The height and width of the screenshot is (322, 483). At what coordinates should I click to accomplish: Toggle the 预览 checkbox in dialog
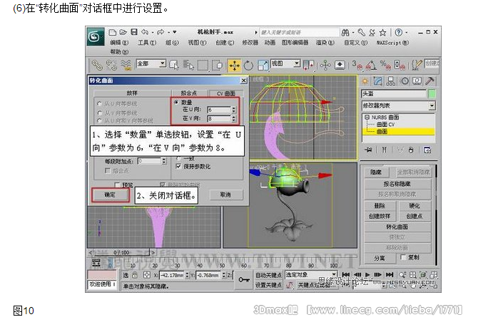pyautogui.click(x=117, y=185)
